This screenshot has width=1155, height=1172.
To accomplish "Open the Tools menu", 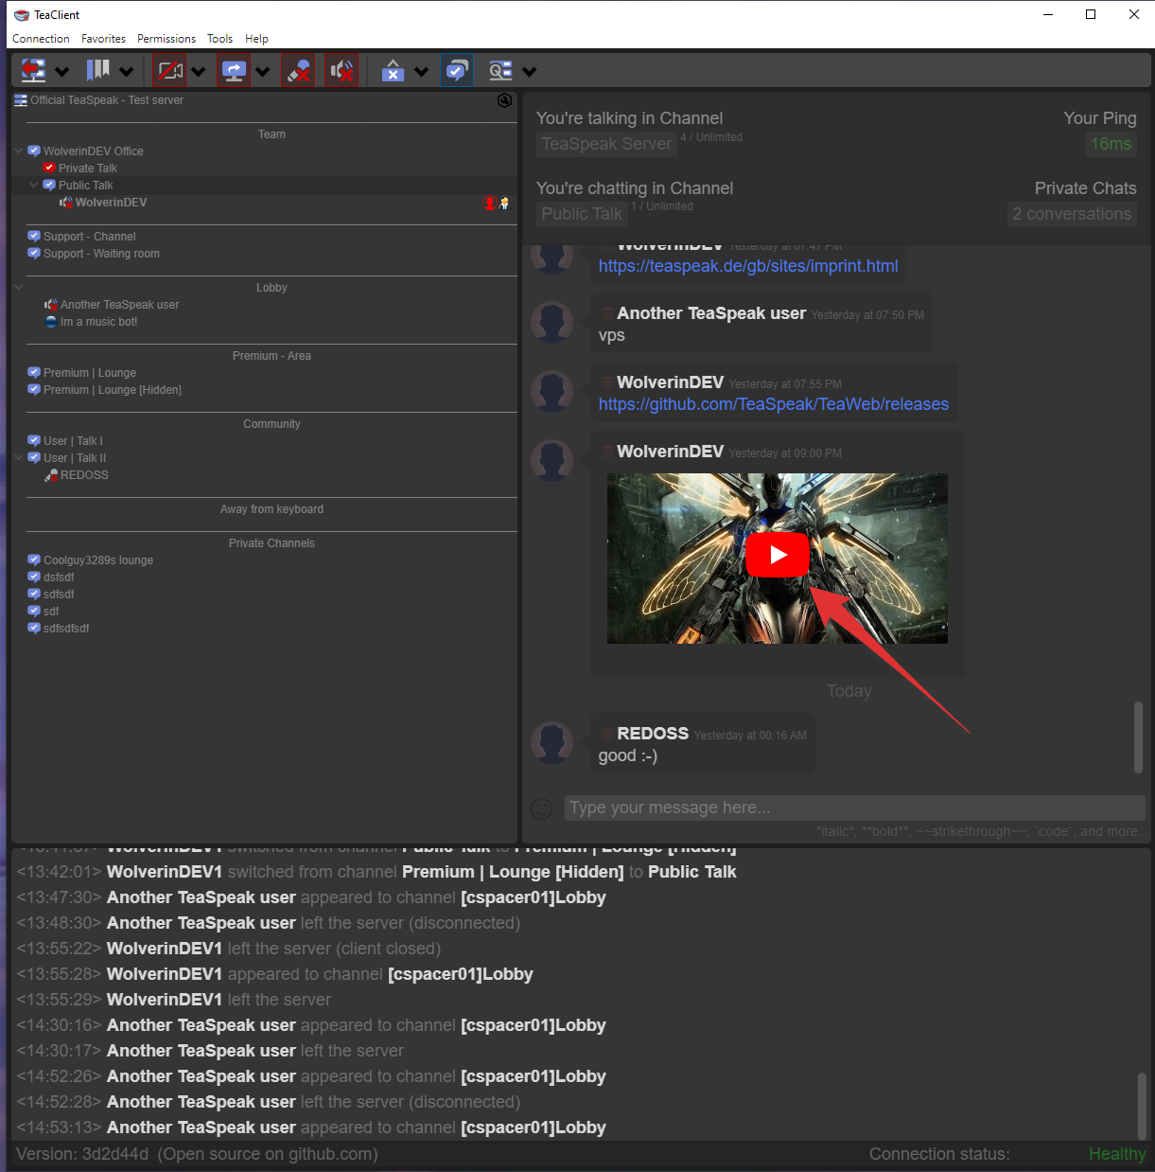I will pyautogui.click(x=219, y=39).
